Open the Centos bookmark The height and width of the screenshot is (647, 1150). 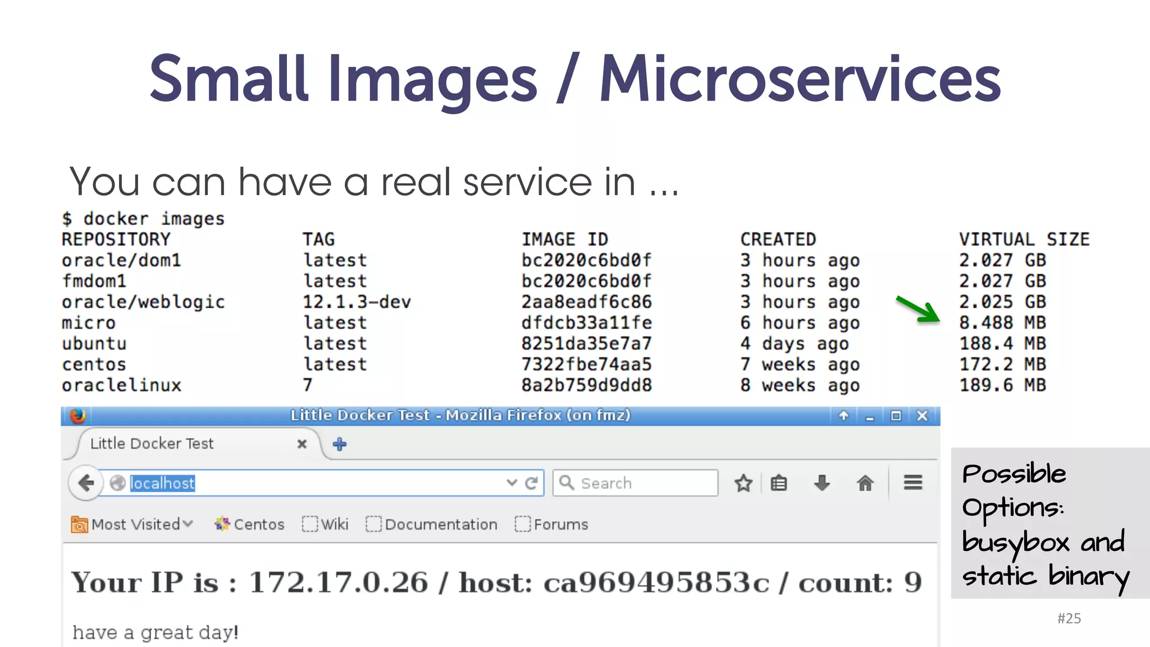click(x=249, y=524)
